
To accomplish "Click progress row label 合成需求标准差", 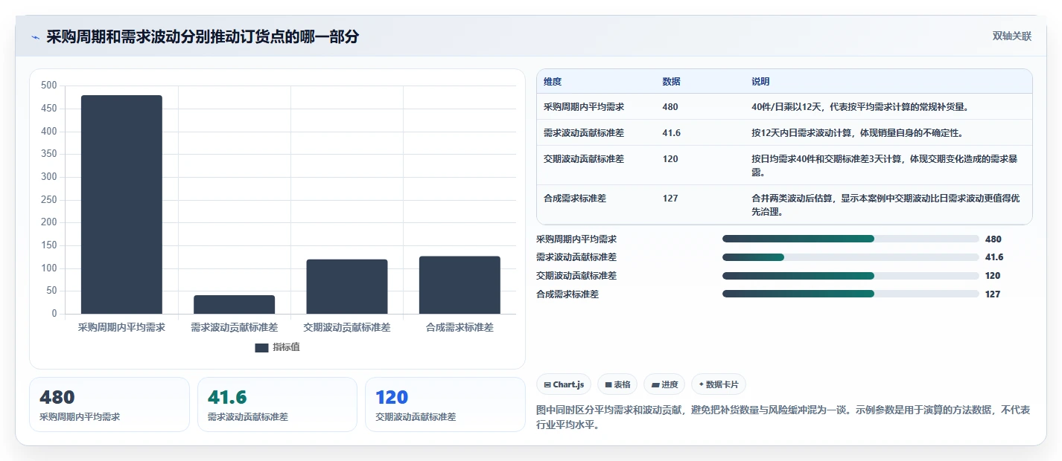I will [x=567, y=294].
